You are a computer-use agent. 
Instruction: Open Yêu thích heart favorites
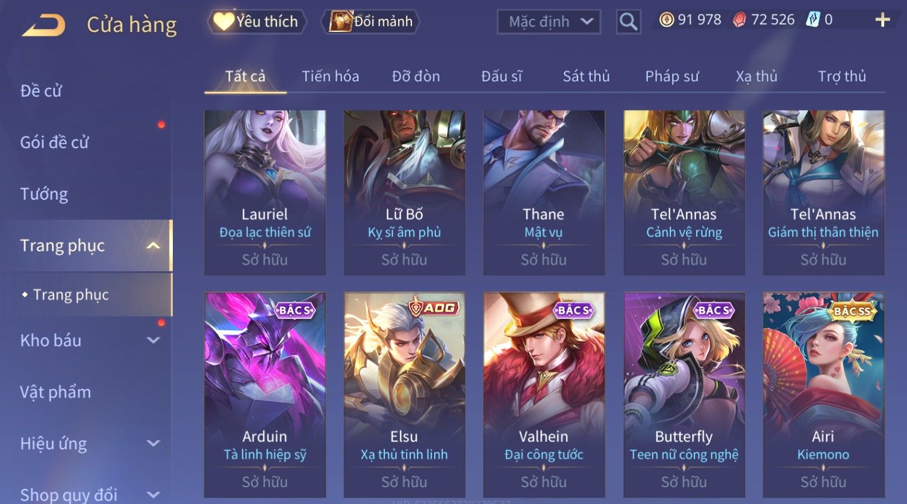(x=257, y=22)
